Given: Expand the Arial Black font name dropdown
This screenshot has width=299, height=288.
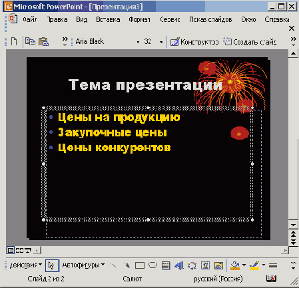Looking at the screenshot, I should 138,42.
